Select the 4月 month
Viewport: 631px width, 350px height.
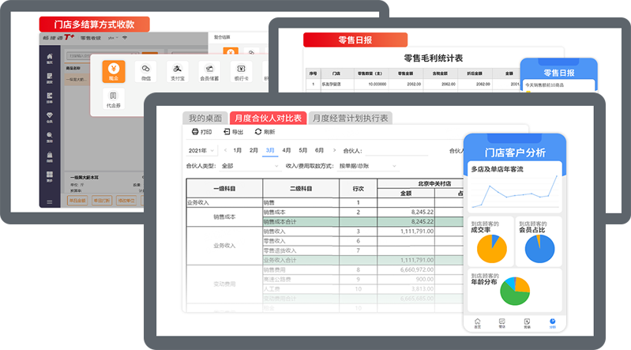[287, 150]
